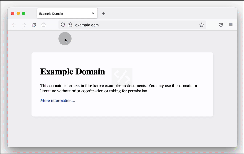Click the Example Domain heading

(x=73, y=72)
